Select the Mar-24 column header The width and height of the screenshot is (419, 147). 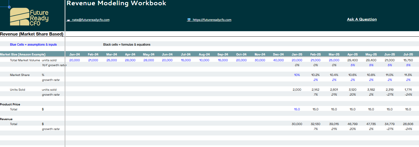click(x=112, y=54)
